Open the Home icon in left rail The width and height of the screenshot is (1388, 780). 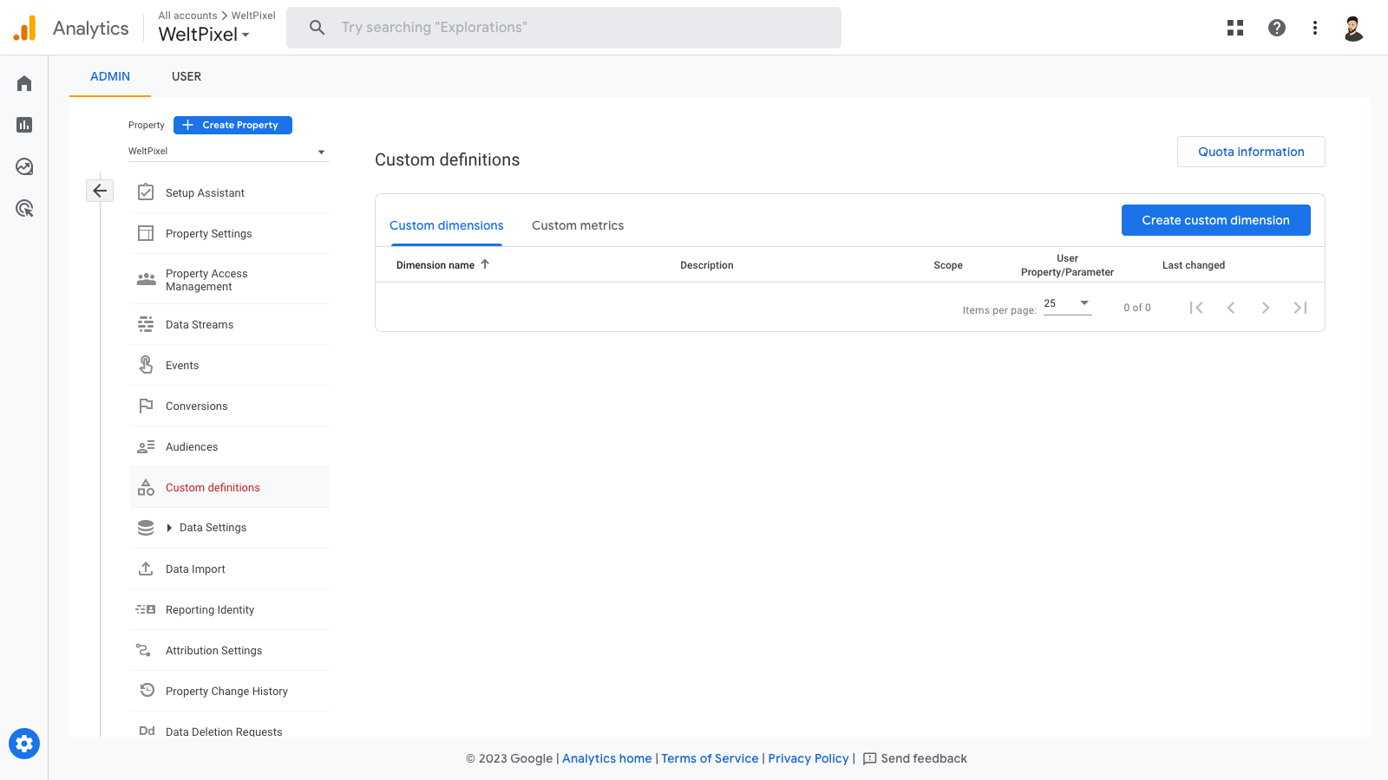pos(24,83)
